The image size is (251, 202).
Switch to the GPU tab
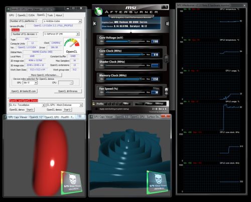pos(12,15)
